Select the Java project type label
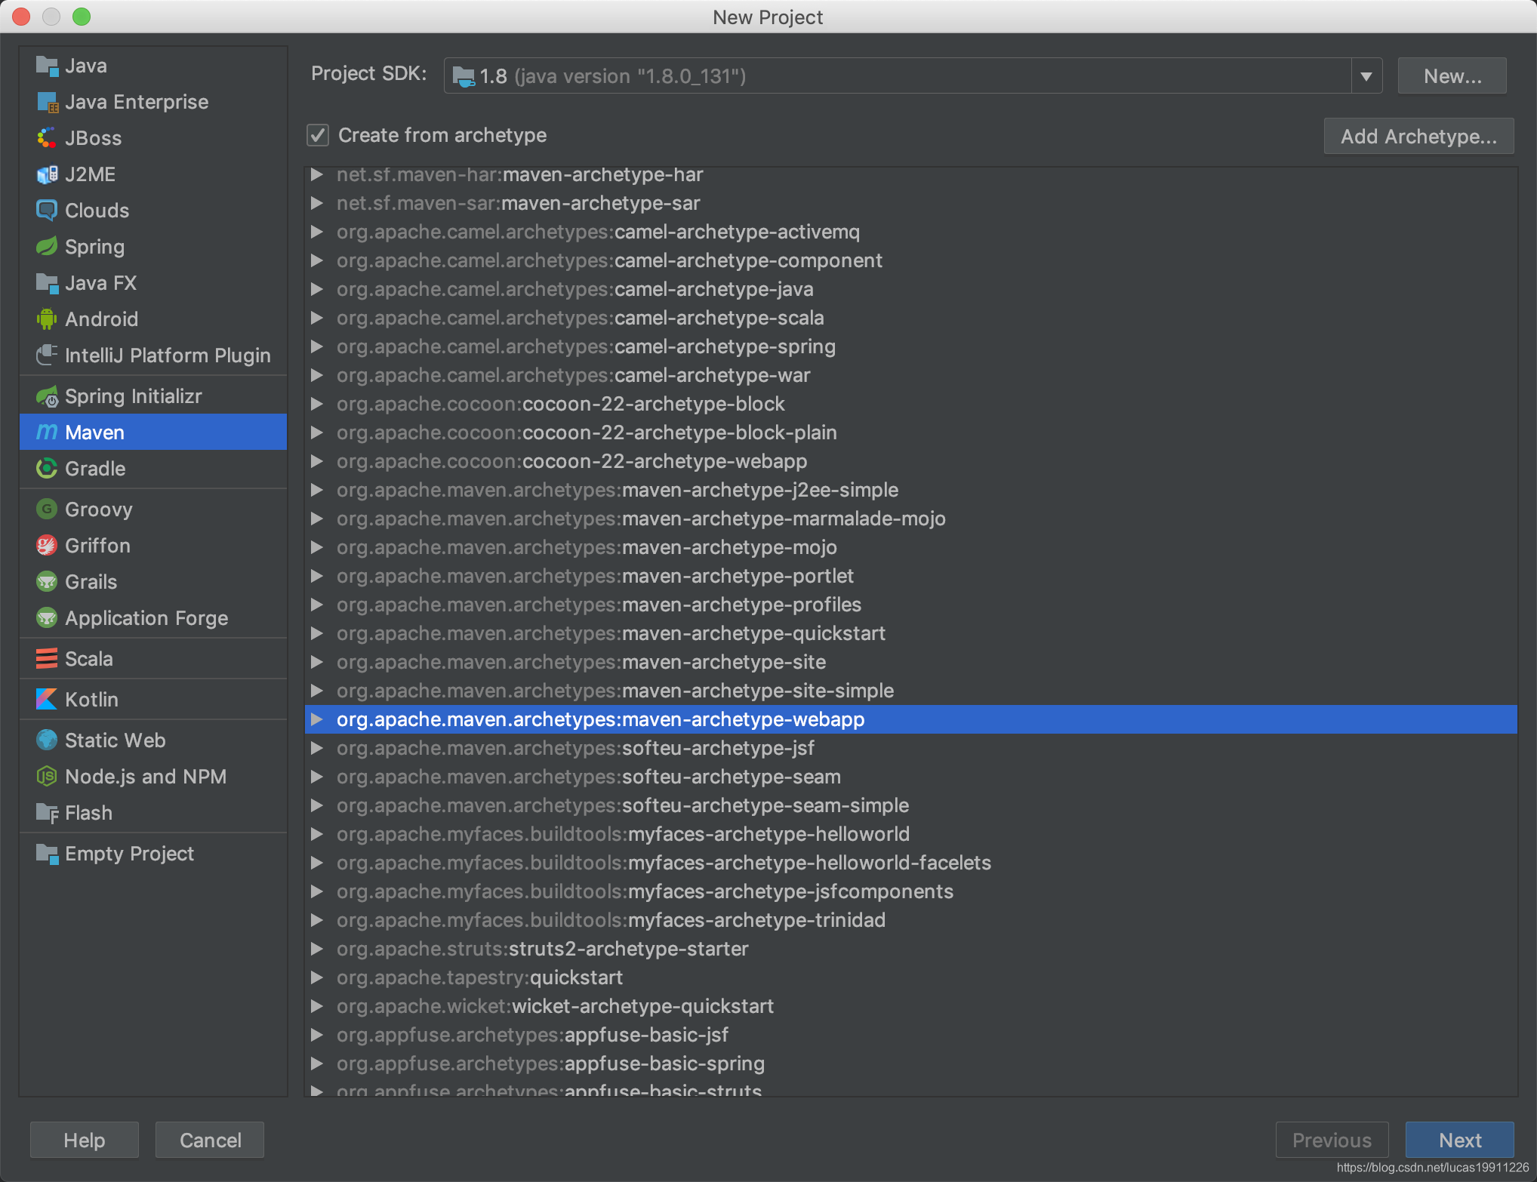The height and width of the screenshot is (1182, 1537). [x=86, y=66]
